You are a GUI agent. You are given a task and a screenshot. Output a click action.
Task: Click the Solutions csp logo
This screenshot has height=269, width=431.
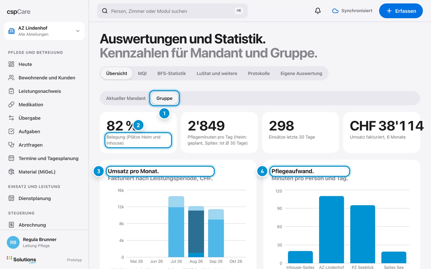tap(22, 260)
